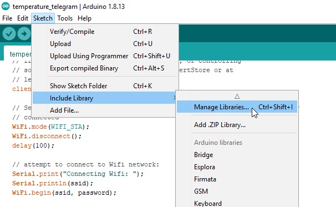336x207 pixels.
Task: Click the Arduino logo in title bar
Action: pyautogui.click(x=6, y=7)
